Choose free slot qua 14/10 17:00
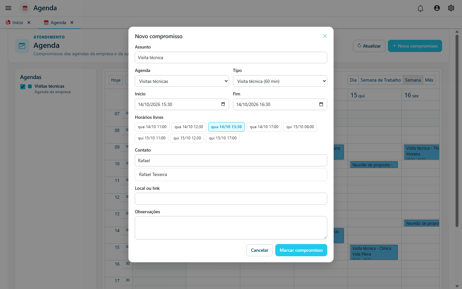 click(264, 127)
